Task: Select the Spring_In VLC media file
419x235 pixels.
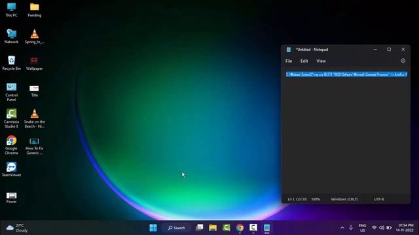Action: (35, 37)
